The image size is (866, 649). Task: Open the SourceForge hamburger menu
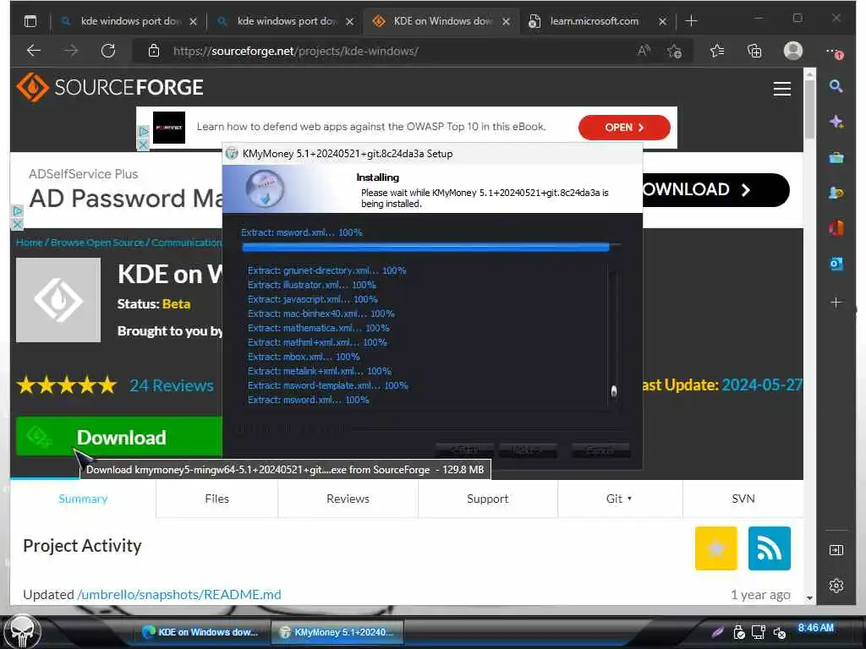[782, 89]
